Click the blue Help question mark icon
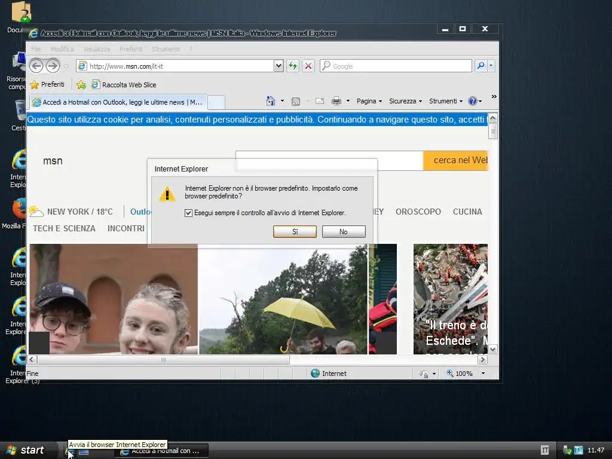The image size is (612, 459). (473, 101)
